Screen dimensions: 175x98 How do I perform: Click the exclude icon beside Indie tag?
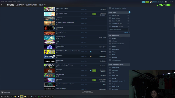click(128, 16)
